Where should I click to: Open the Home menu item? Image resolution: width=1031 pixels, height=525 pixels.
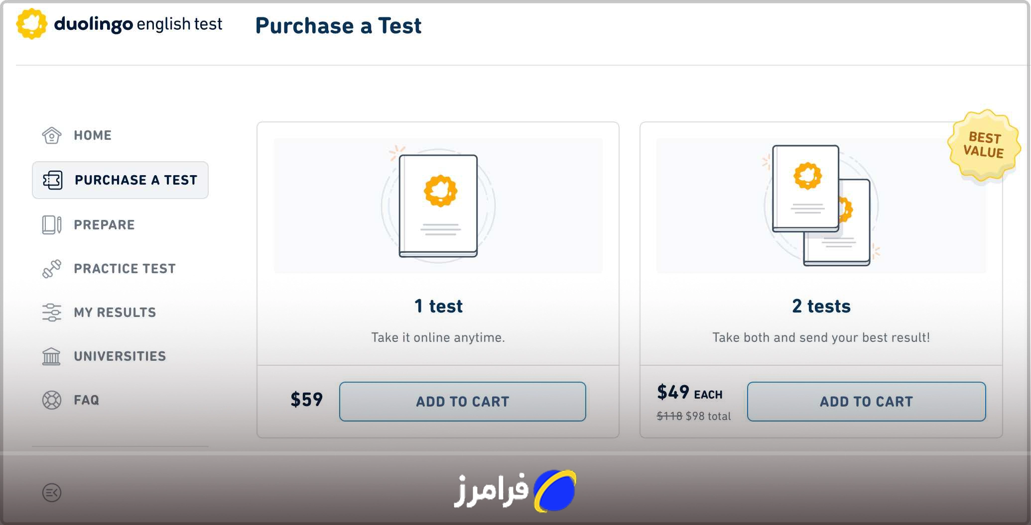pyautogui.click(x=93, y=135)
